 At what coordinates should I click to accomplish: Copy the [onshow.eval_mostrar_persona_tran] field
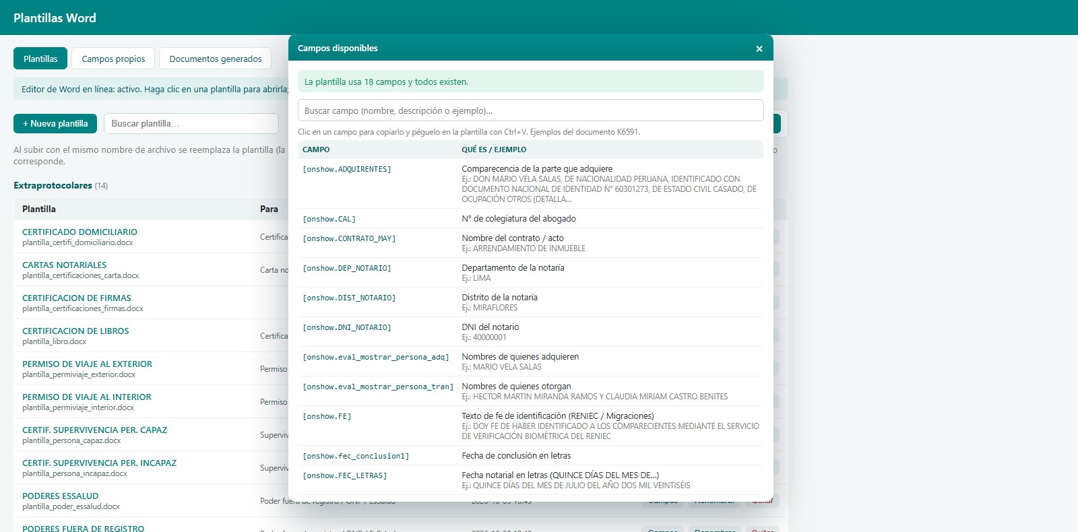tap(378, 387)
